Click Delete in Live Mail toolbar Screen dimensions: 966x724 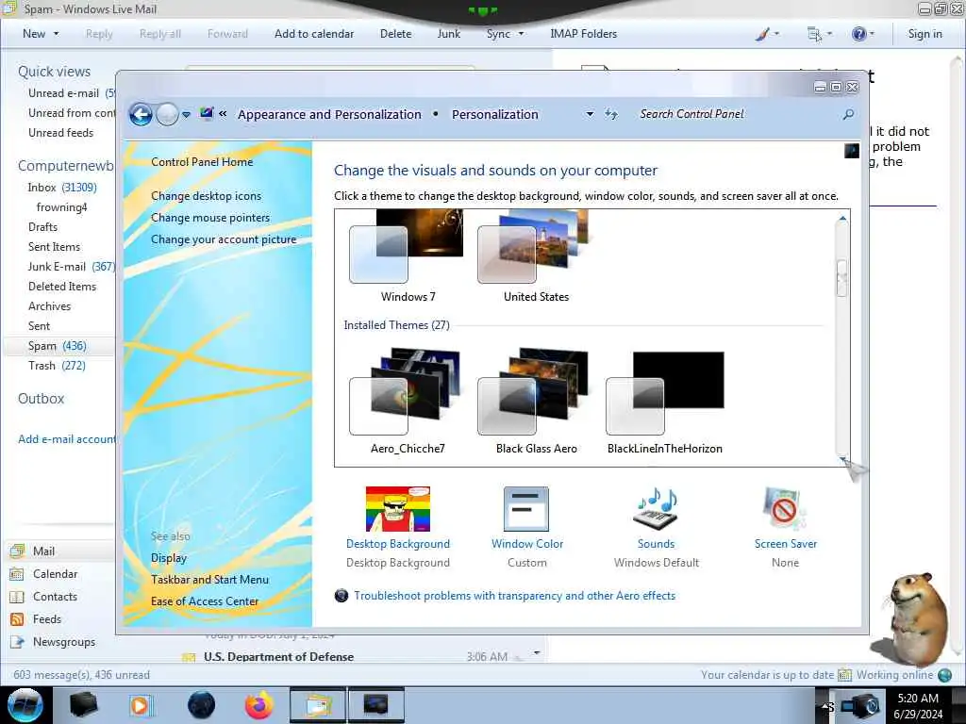point(395,34)
